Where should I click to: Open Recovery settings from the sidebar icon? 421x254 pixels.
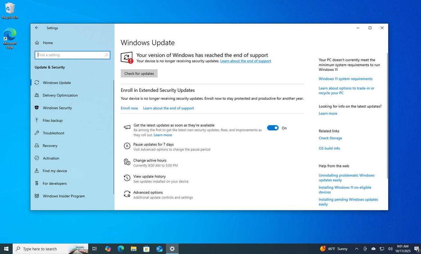[x=37, y=146]
